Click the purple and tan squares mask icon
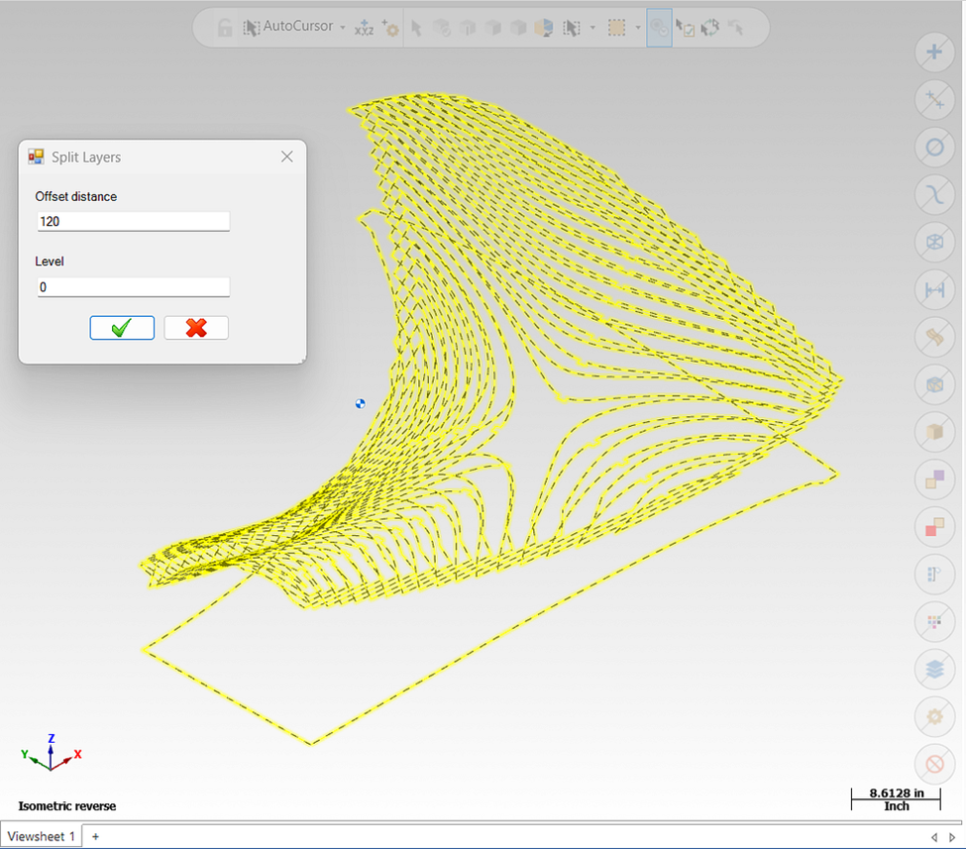Viewport: 966px width, 849px height. click(x=934, y=479)
